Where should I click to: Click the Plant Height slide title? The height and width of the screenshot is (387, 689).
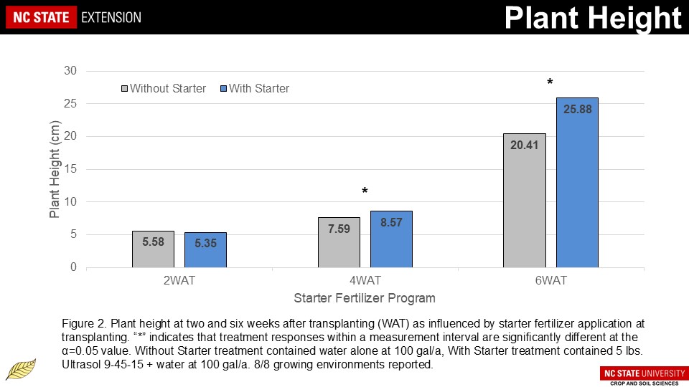(x=592, y=18)
